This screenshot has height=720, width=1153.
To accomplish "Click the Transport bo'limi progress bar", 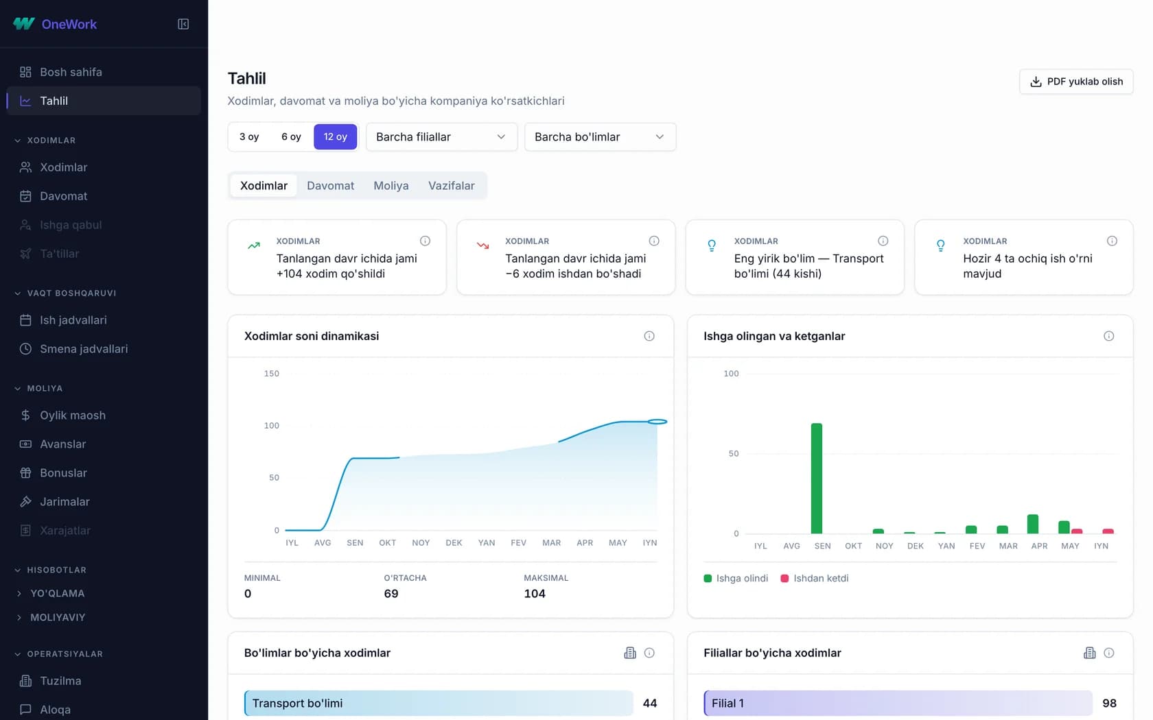I will [439, 704].
